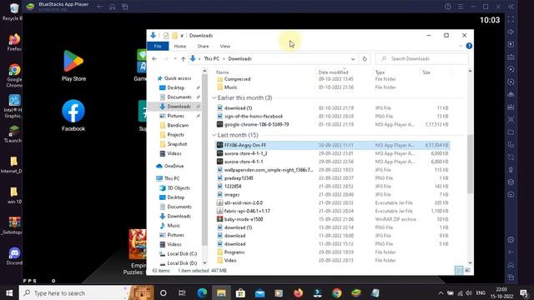534x300 pixels.
Task: Open recent locations dropdown arrow
Action: (x=175, y=59)
